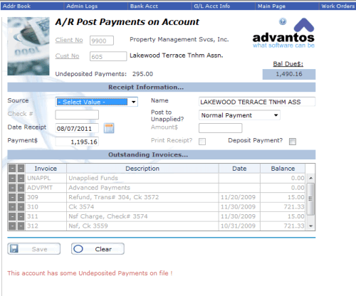Screen dimensions: 356x296
Task: Click the Cust No link
Action: [x=67, y=56]
